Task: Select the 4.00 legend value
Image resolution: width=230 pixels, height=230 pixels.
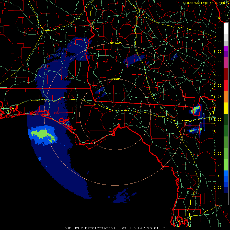Action: 217,51
